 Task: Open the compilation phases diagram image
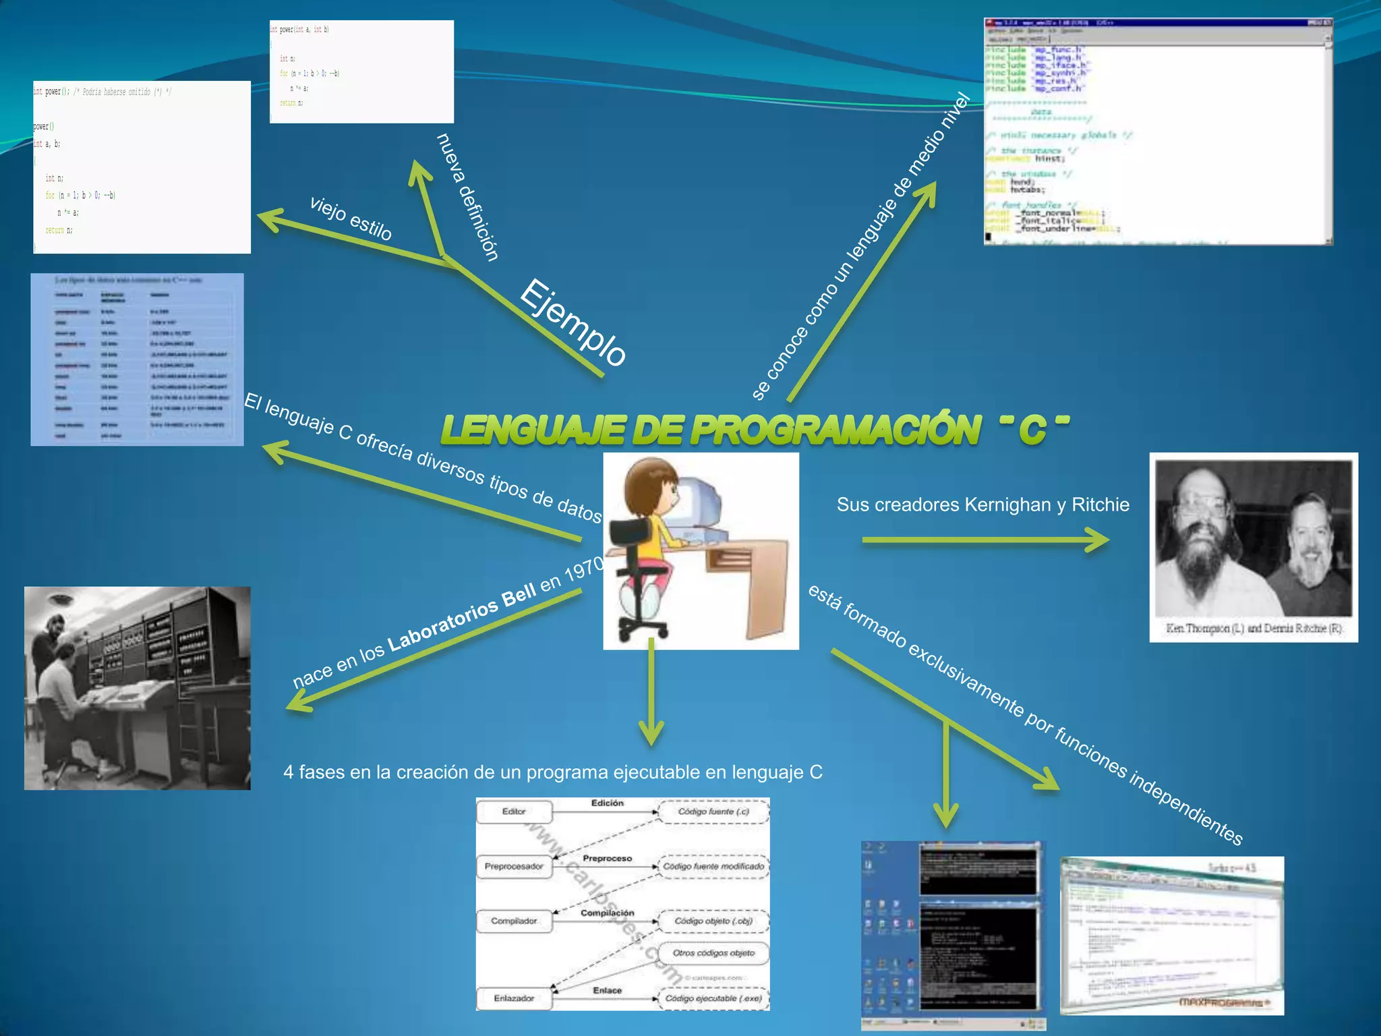[622, 904]
